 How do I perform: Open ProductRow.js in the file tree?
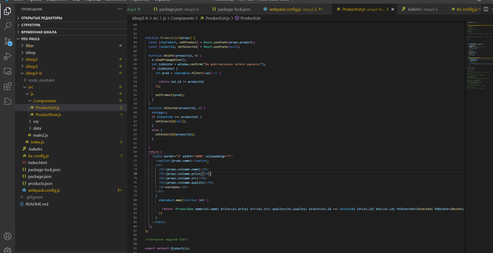point(71,115)
